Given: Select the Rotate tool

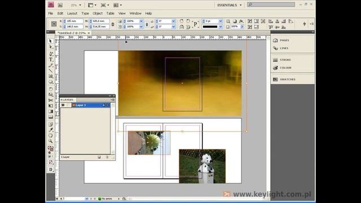Looking at the screenshot, I should point(51,89).
